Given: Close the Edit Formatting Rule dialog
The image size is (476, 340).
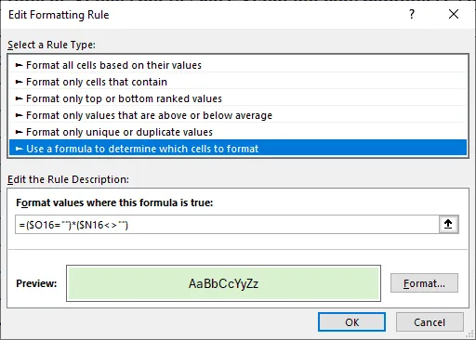Looking at the screenshot, I should 454,14.
